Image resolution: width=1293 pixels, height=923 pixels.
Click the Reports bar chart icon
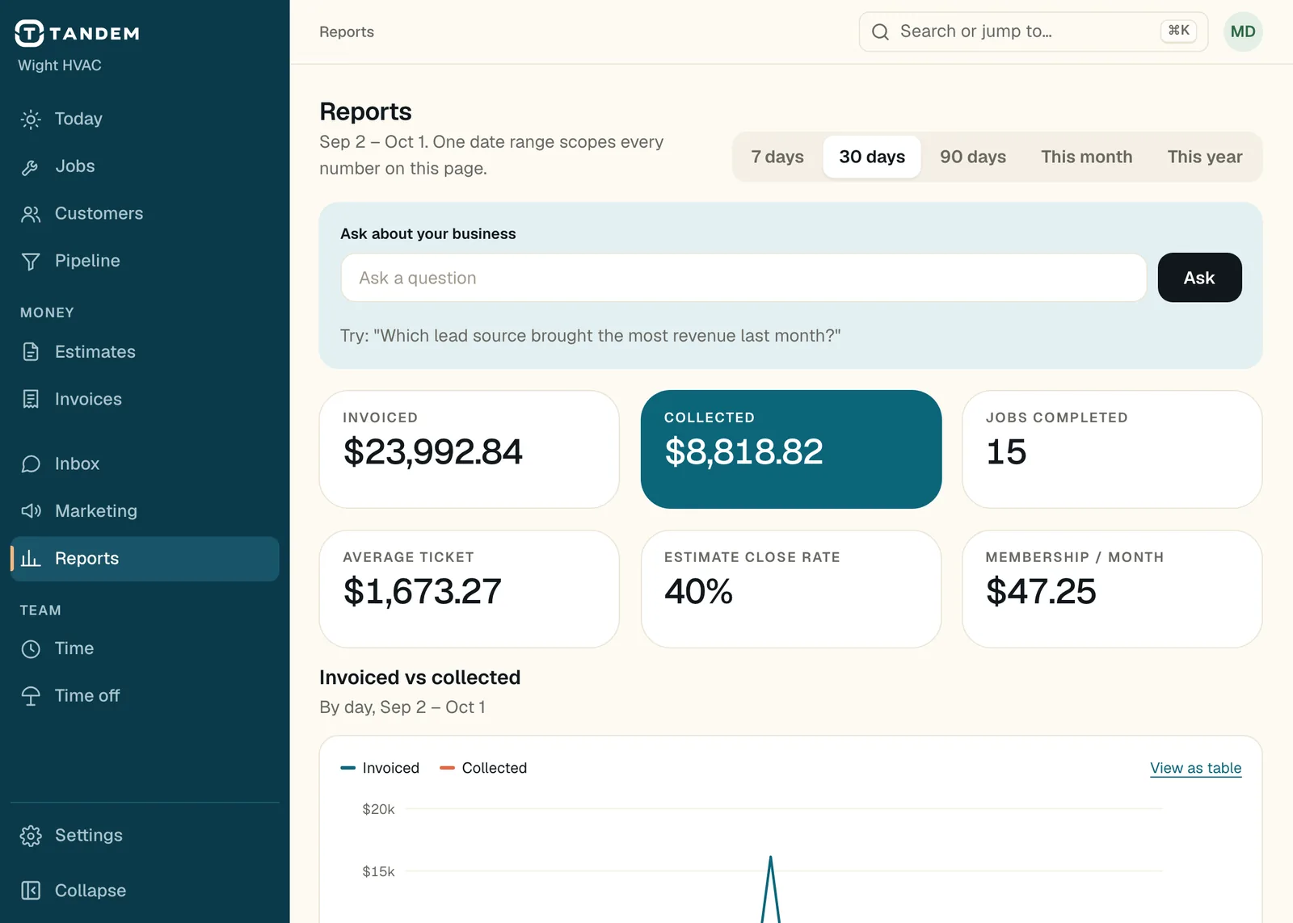tap(31, 559)
